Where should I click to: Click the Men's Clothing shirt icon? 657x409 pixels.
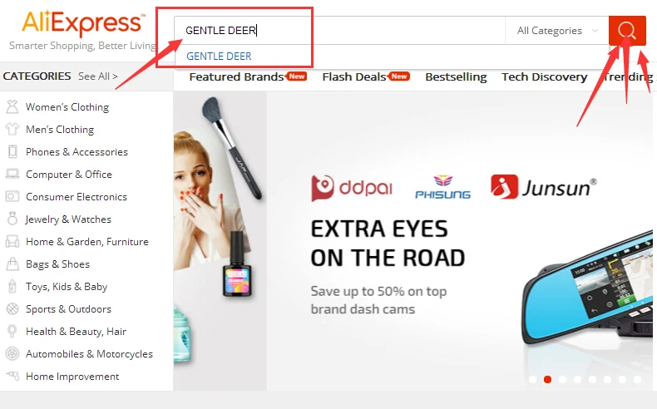pyautogui.click(x=12, y=129)
